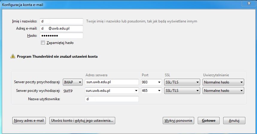Viewport: 257px width, 134px height.
Task: Click the 'Adres e-mail' input field
Action: (x=61, y=28)
